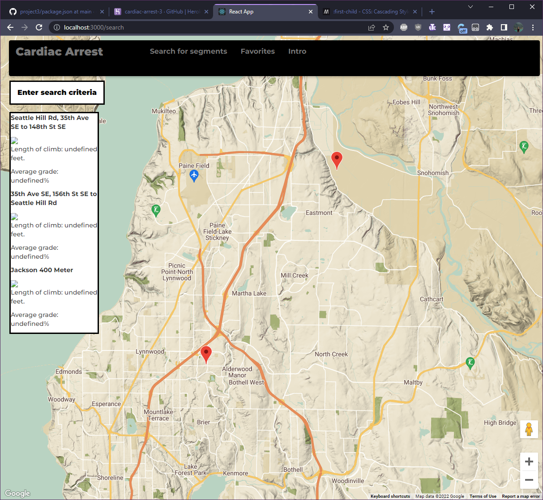This screenshot has width=543, height=500.
Task: Click the Street View pegman icon
Action: 529,429
